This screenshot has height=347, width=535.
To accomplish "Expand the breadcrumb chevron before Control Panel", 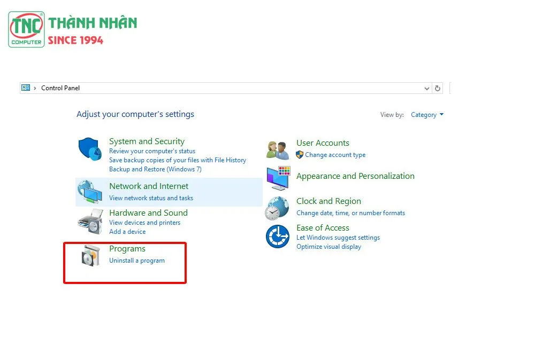I will tap(35, 88).
